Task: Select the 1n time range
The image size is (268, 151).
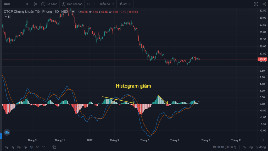Action: click(x=44, y=147)
